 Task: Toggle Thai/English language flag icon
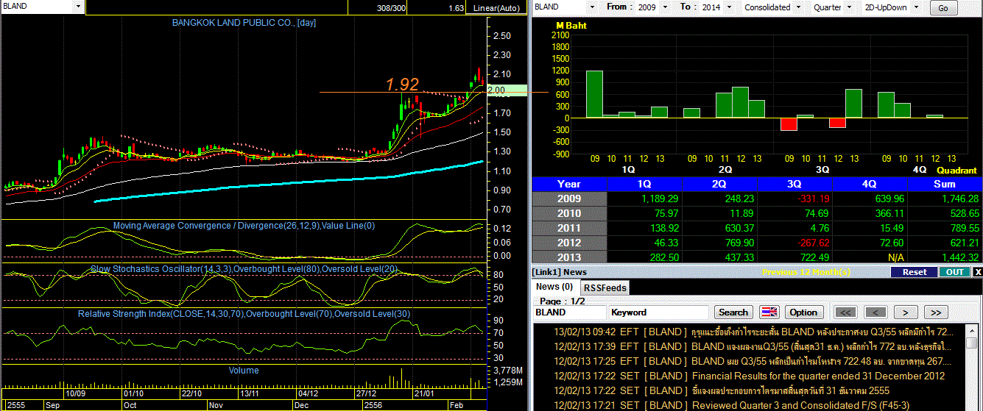click(x=769, y=312)
